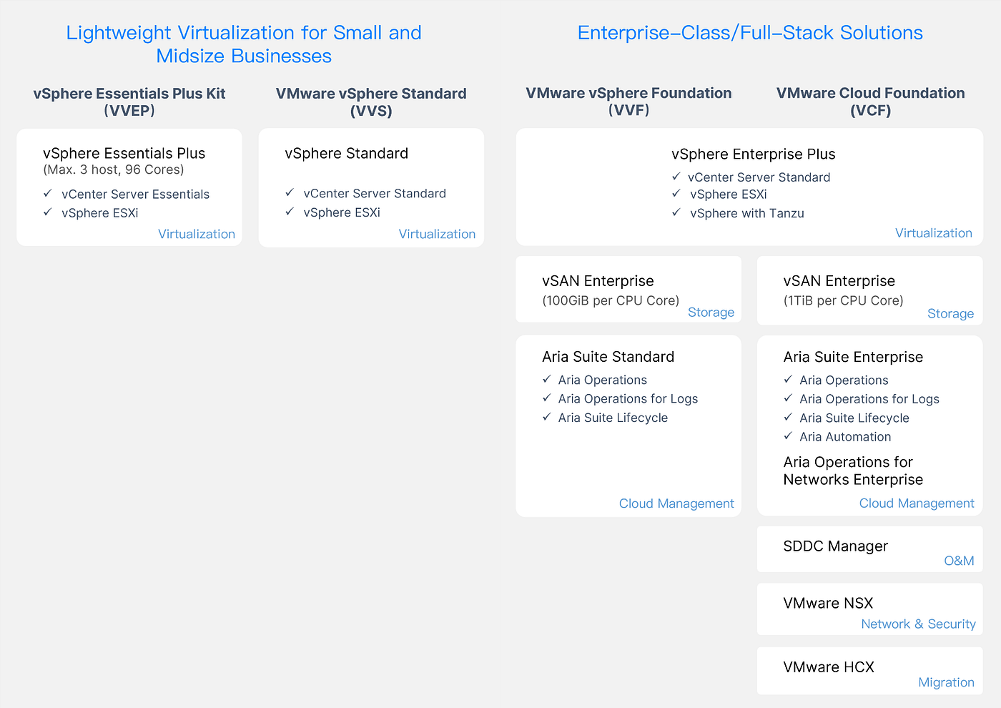The width and height of the screenshot is (1001, 708).
Task: Click the checkmark beside Aria Automation
Action: (x=788, y=436)
